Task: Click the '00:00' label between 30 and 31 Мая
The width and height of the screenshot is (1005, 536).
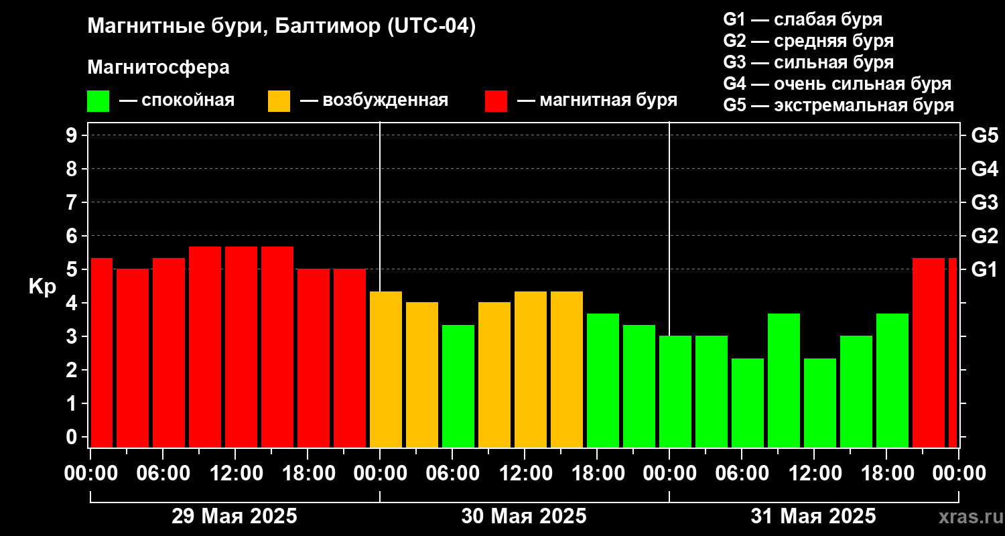Action: click(x=669, y=474)
